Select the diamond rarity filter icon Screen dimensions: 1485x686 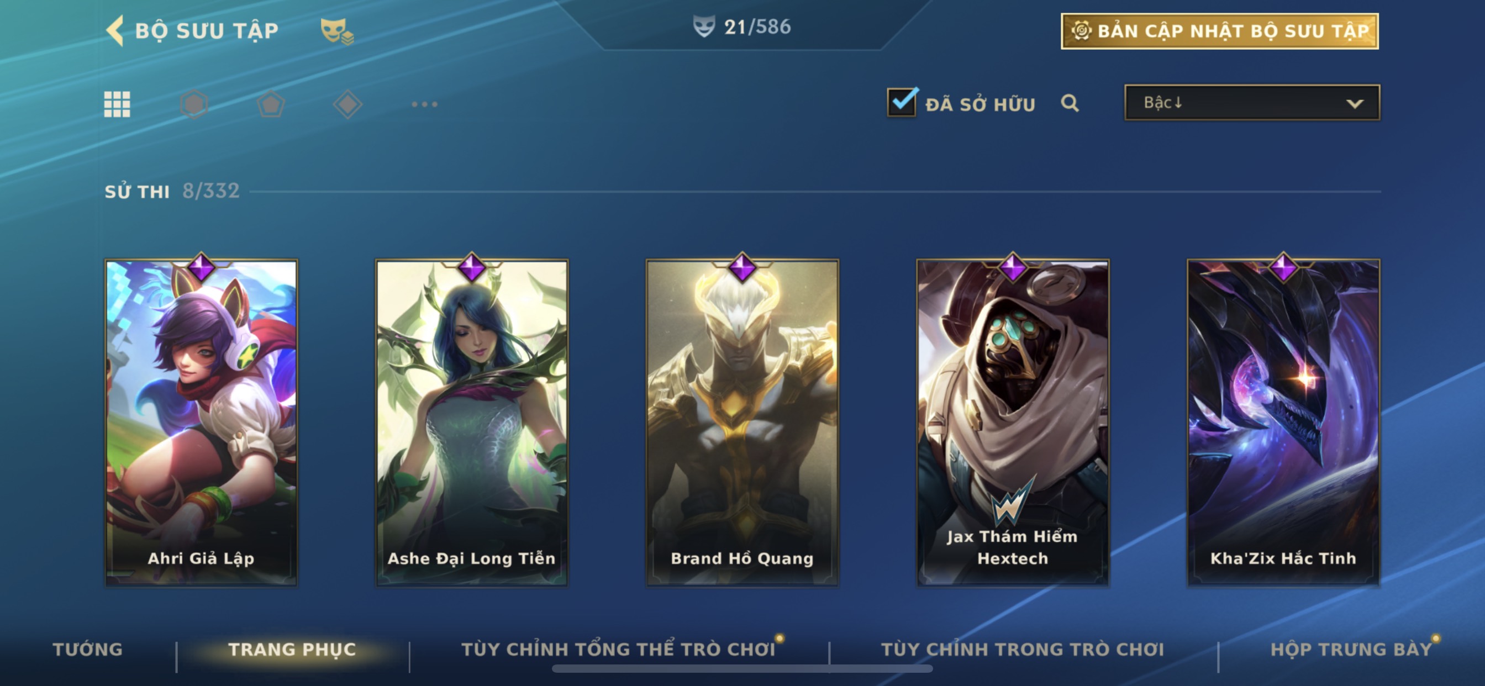pyautogui.click(x=347, y=104)
